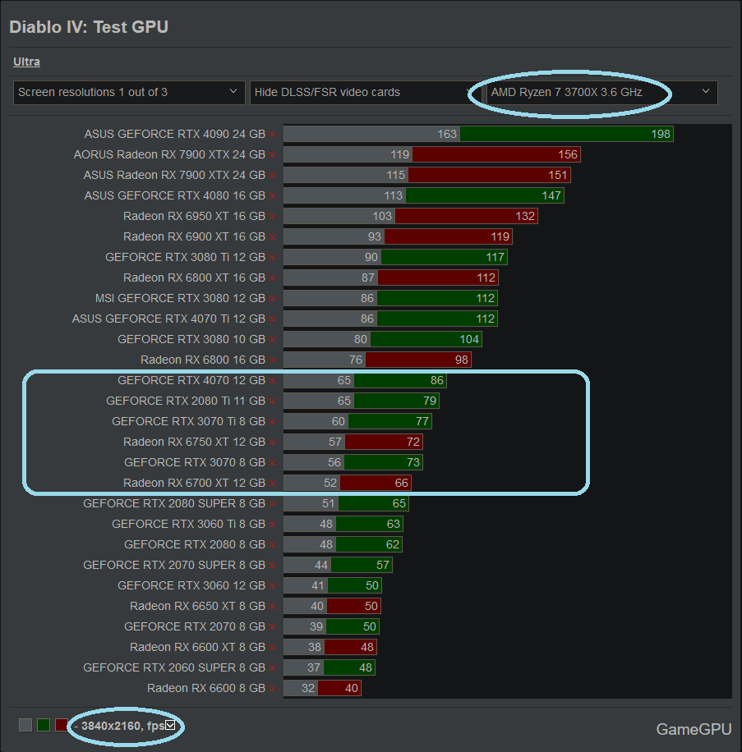Image resolution: width=742 pixels, height=752 pixels.
Task: Remove GEFORCE RTX 2080 8 GB row
Action: pos(273,545)
